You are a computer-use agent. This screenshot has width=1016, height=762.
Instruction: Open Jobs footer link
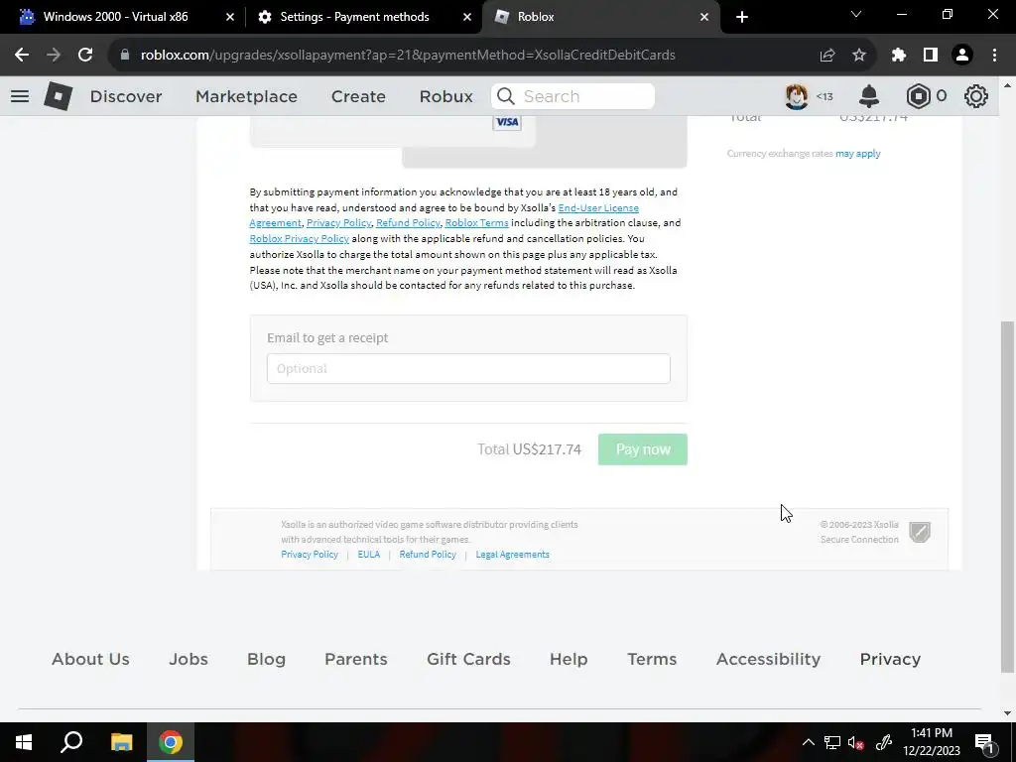point(189,659)
